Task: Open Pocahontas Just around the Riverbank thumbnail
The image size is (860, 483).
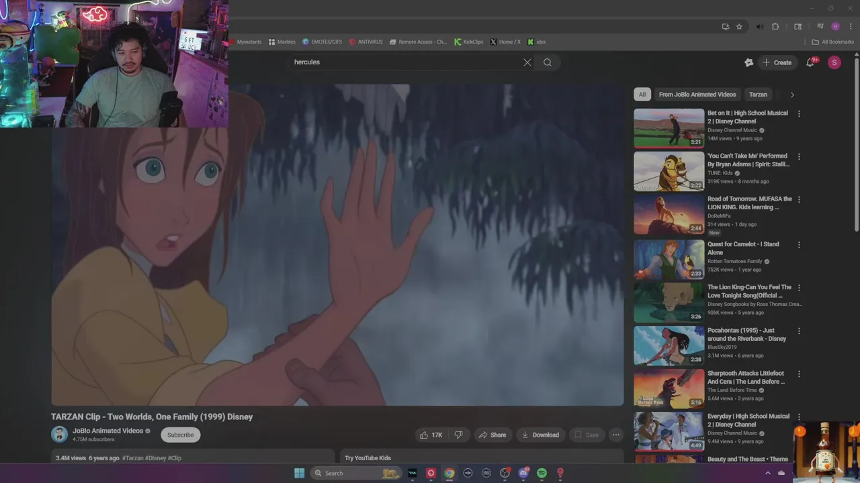Action: click(669, 345)
